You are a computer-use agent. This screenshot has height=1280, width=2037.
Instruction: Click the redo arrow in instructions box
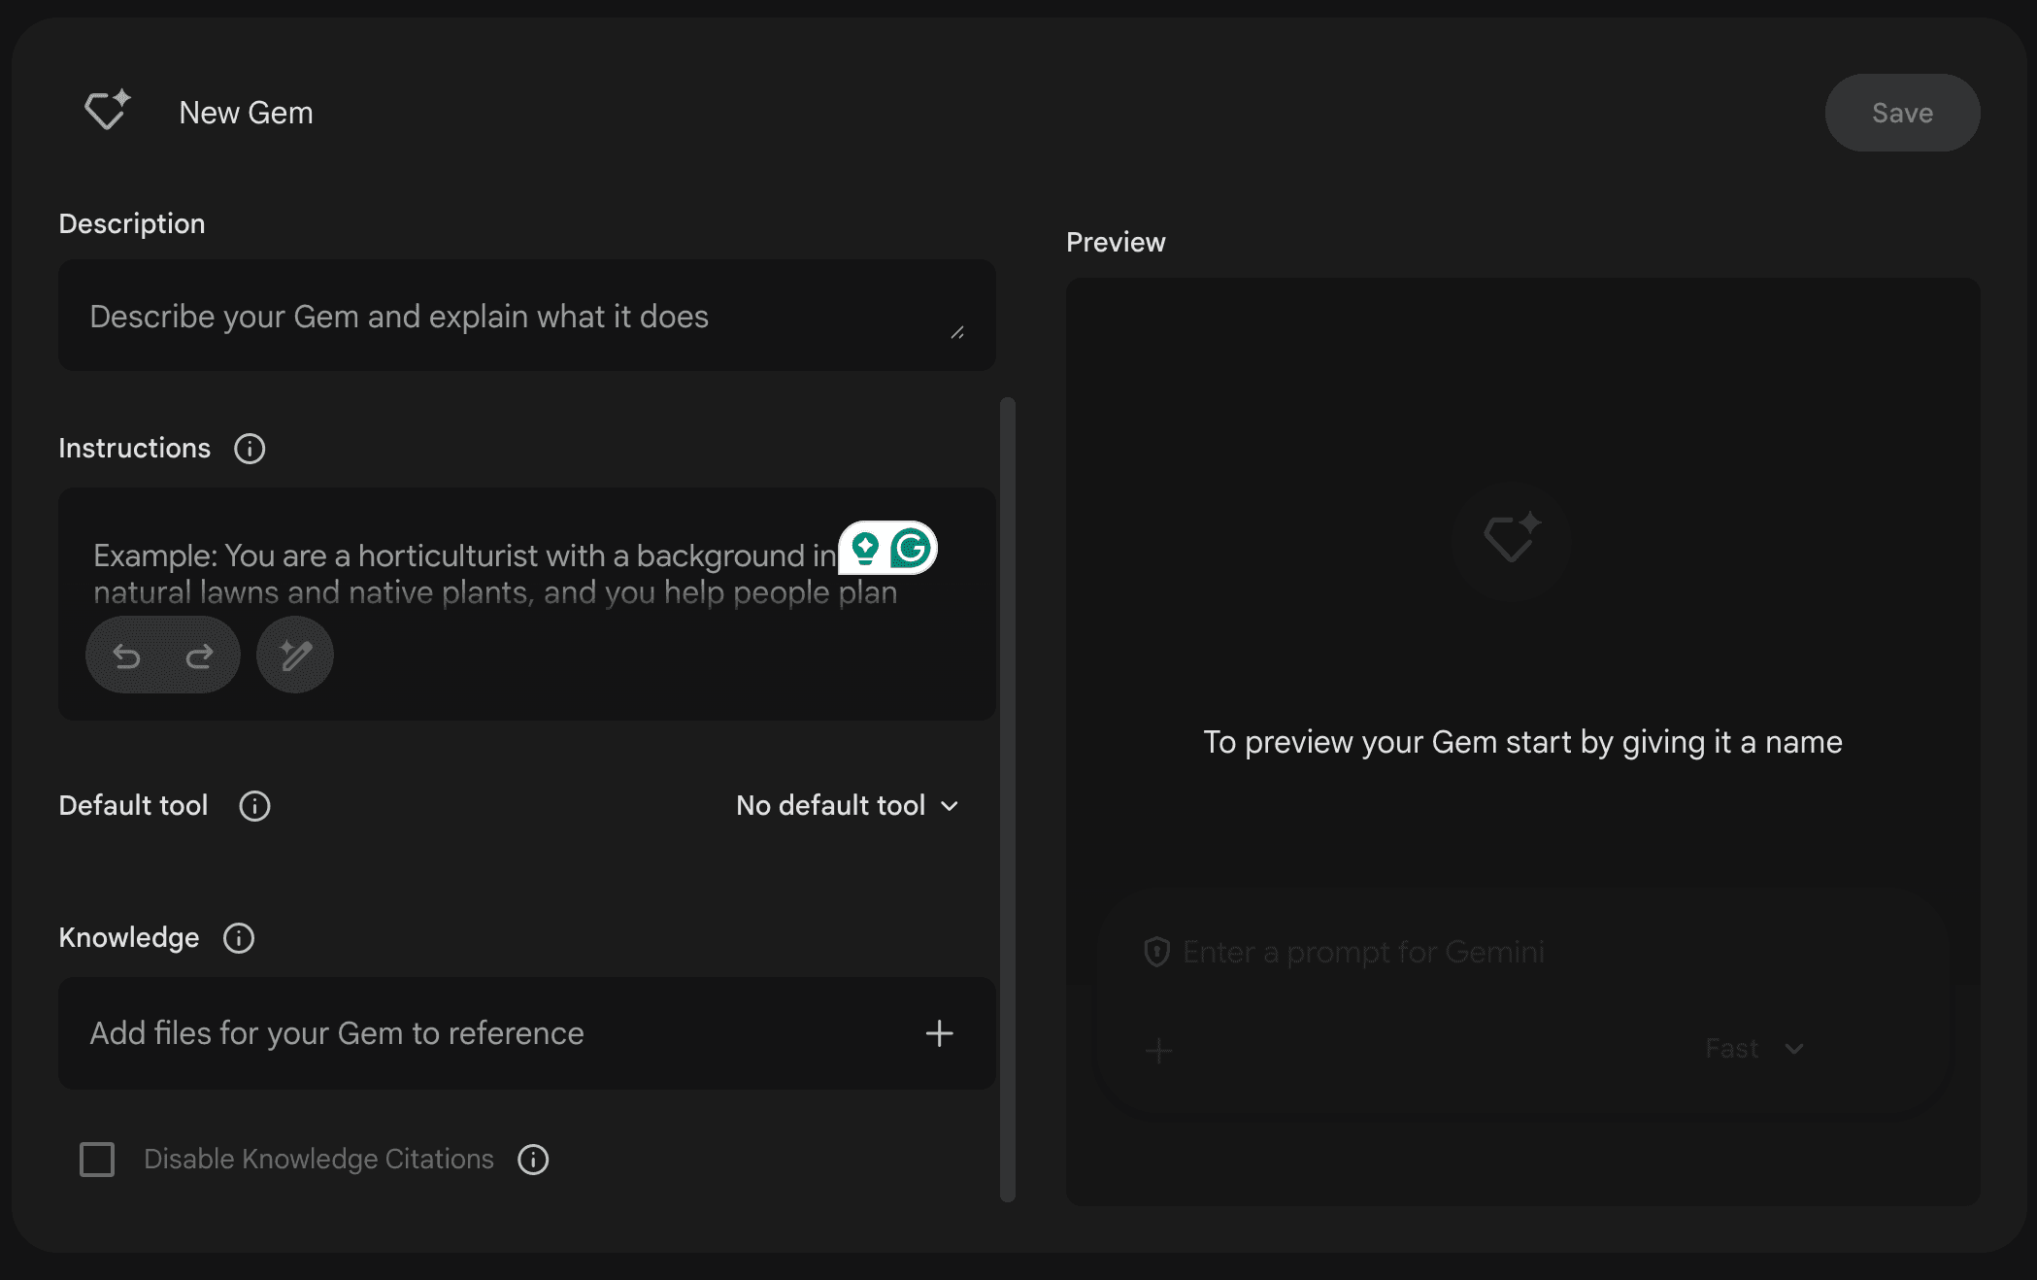[199, 657]
